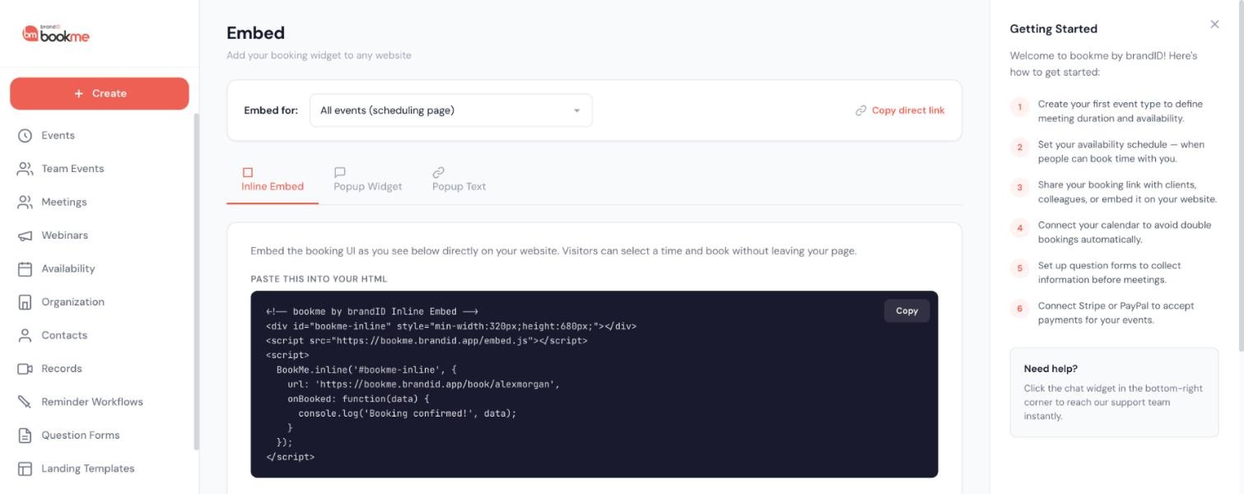Click the 'Embed for:' label

(271, 110)
